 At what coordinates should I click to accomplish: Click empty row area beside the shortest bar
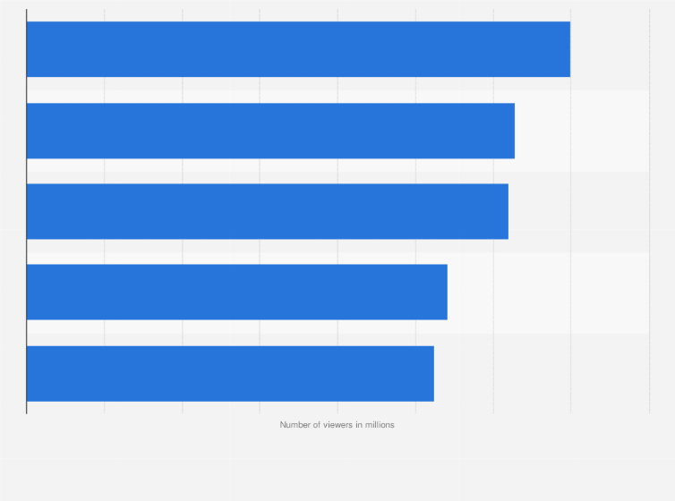pos(541,374)
